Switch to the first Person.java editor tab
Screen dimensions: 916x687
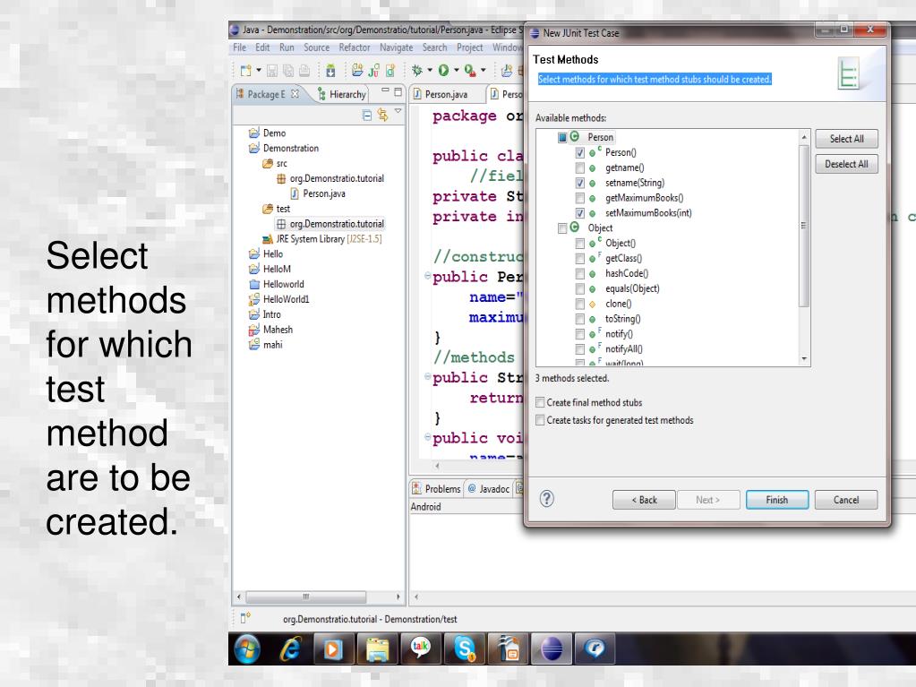click(x=441, y=94)
